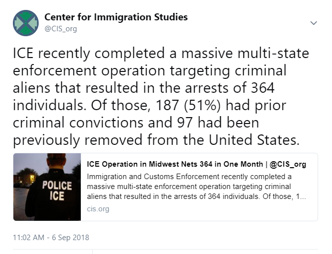Viewport: 332px width, 254px height.
Task: Open the Center for Immigration Studies profile name
Action: [x=116, y=17]
